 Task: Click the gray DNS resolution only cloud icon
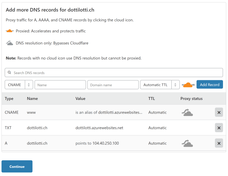(10, 43)
